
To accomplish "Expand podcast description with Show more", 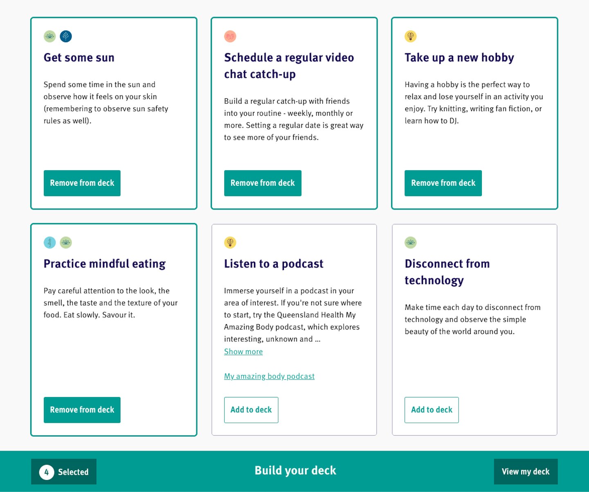I will (x=243, y=352).
